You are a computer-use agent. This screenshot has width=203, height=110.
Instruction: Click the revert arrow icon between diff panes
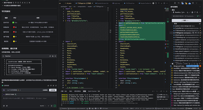tap(110, 30)
